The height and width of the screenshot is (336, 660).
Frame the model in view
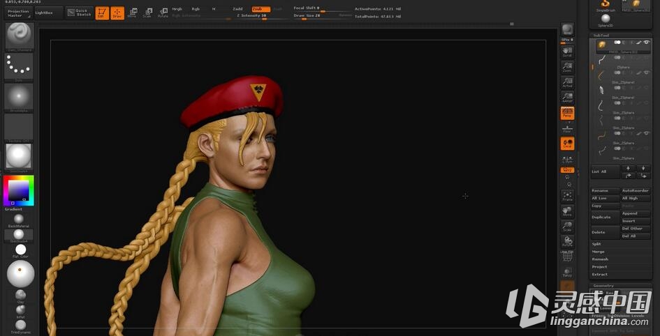[x=567, y=196]
